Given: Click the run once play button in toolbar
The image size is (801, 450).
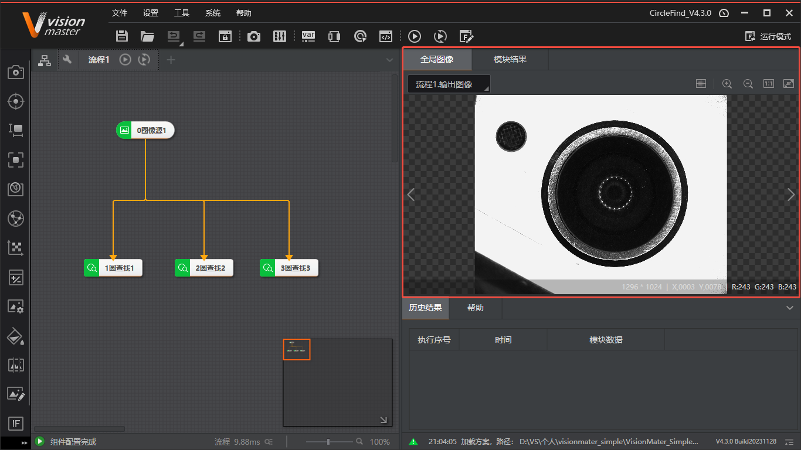Looking at the screenshot, I should pyautogui.click(x=415, y=36).
